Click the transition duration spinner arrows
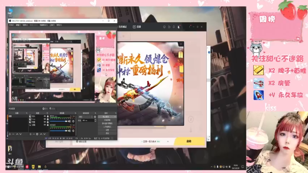This screenshot has width=308, height=173. tap(95, 120)
